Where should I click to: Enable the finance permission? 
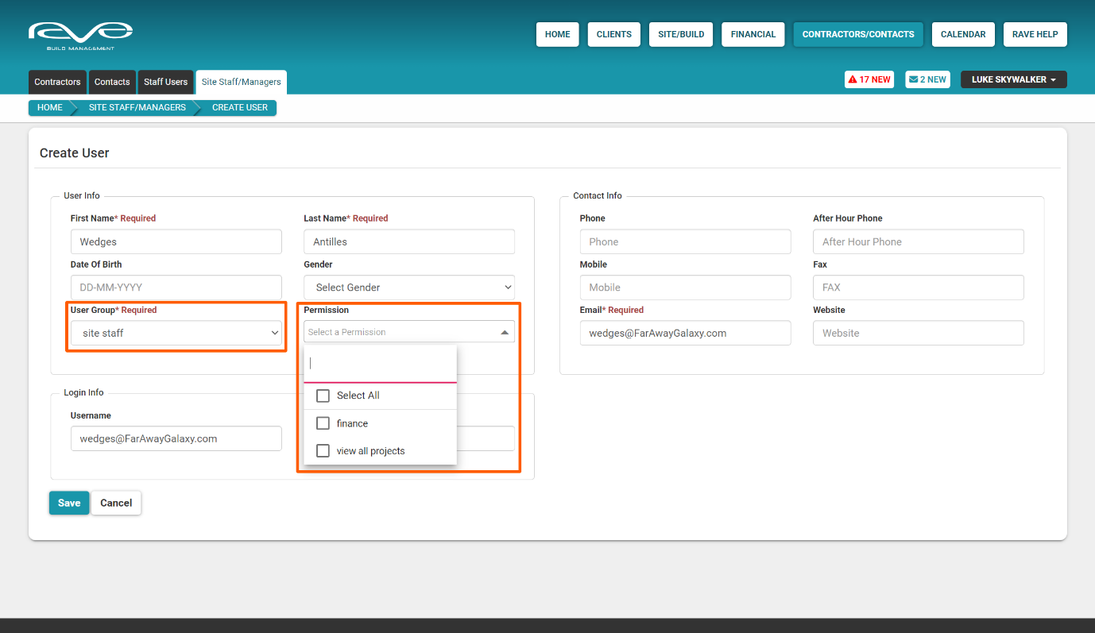(x=323, y=423)
